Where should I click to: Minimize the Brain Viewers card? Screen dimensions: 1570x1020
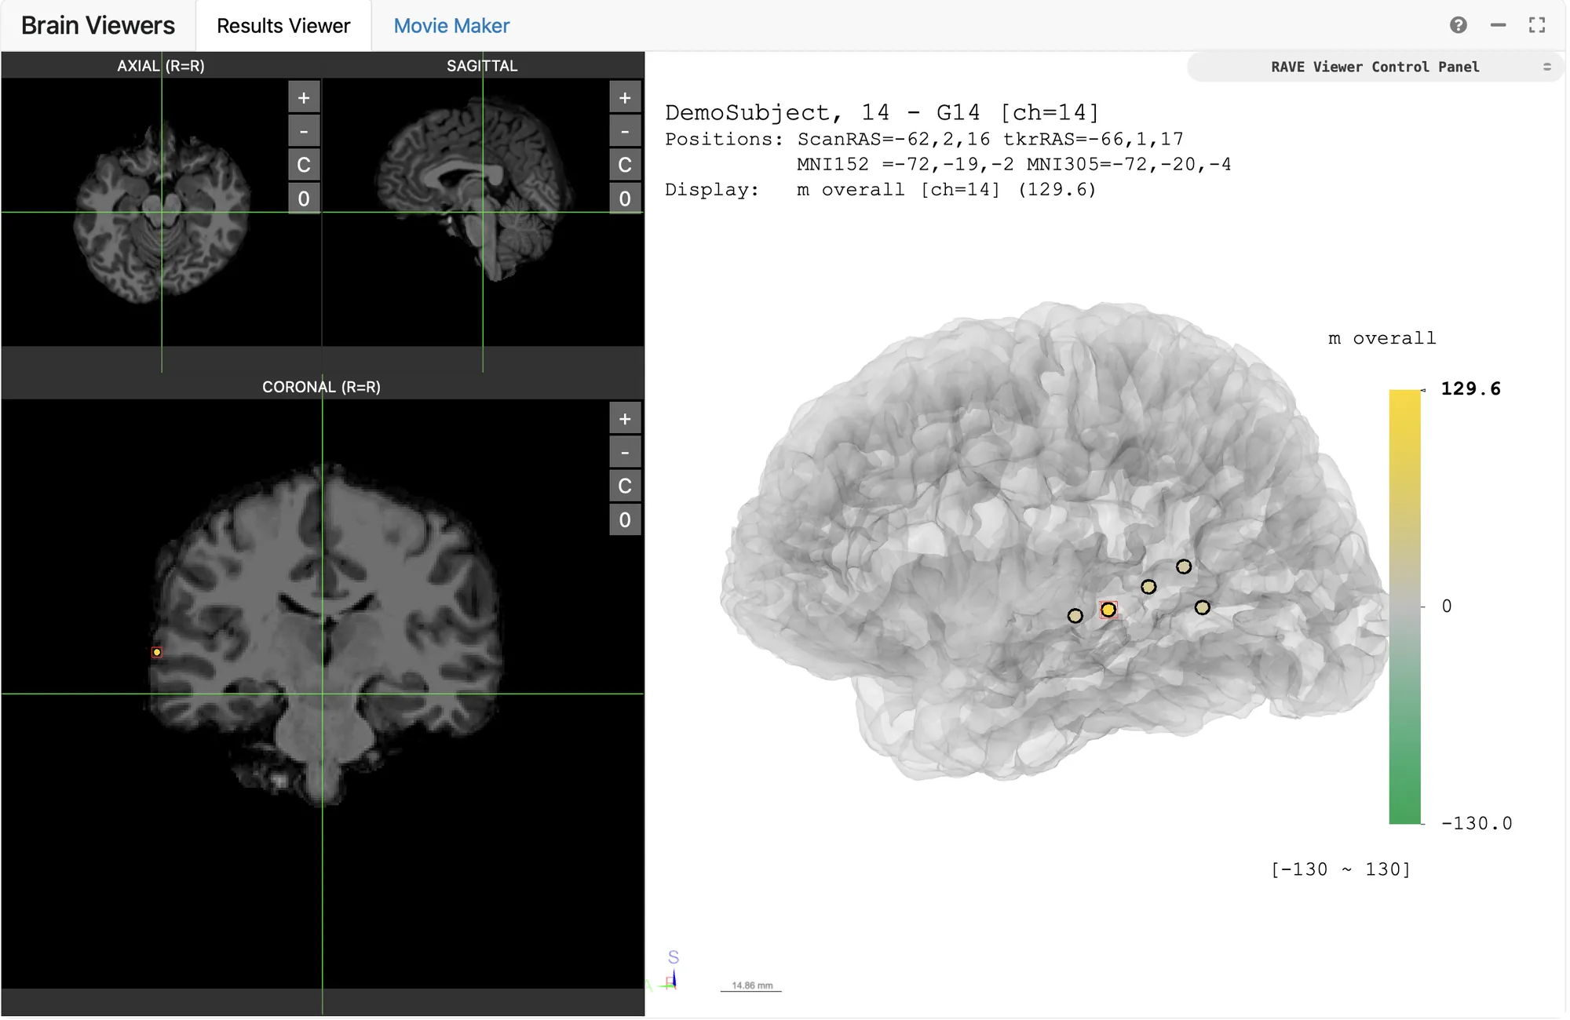(x=1498, y=25)
